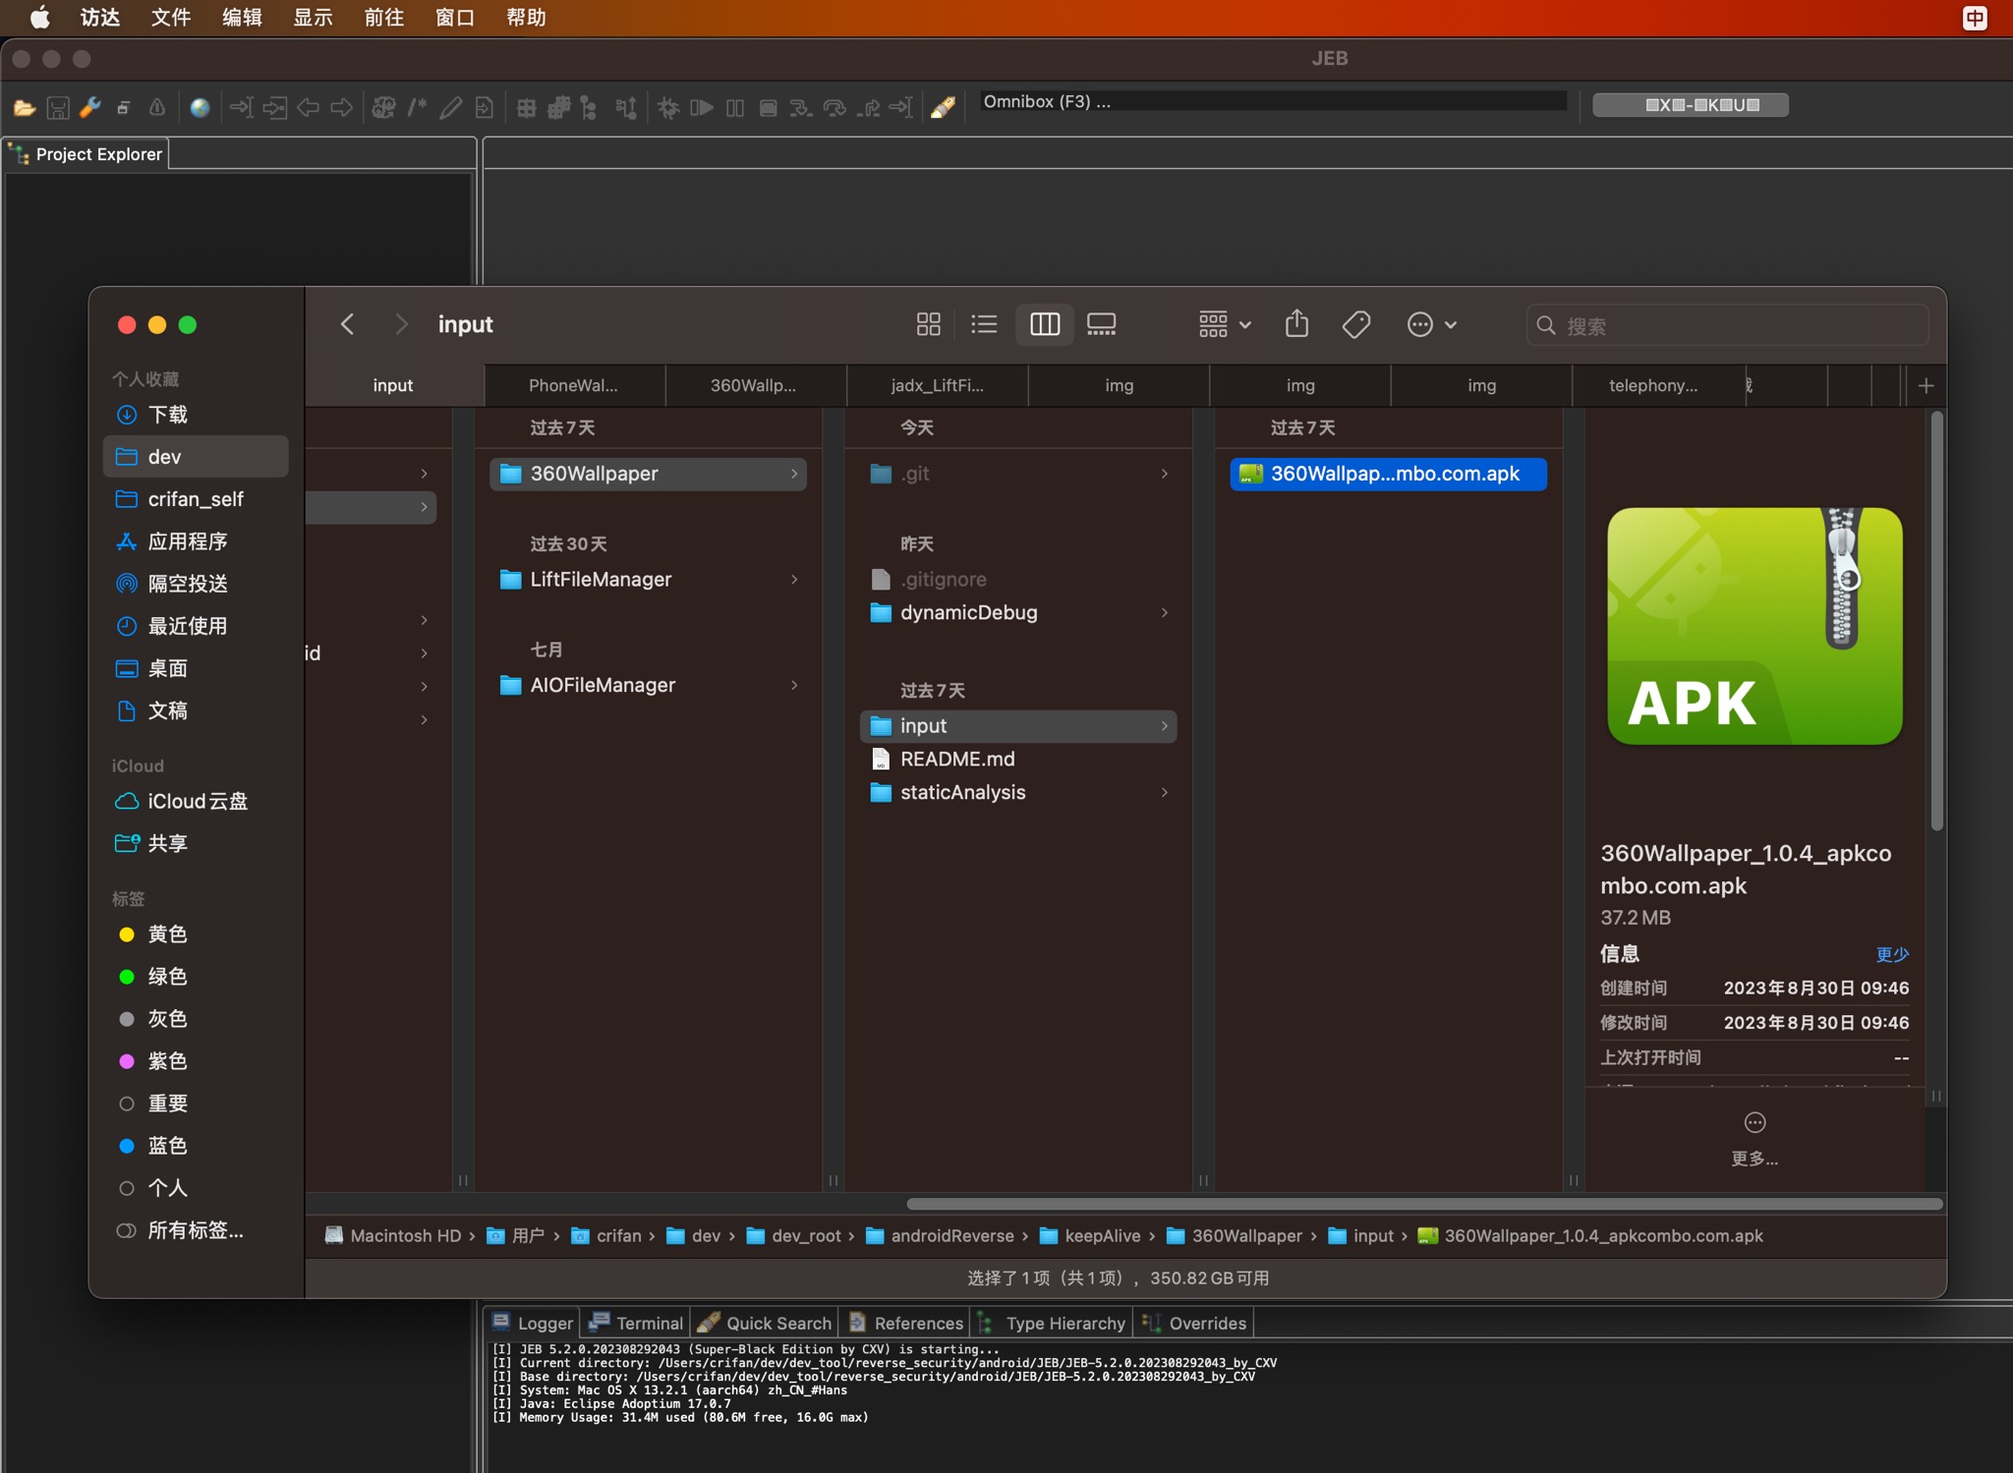Image resolution: width=2013 pixels, height=1473 pixels.
Task: Click the References tab icon in JEB
Action: coord(860,1323)
